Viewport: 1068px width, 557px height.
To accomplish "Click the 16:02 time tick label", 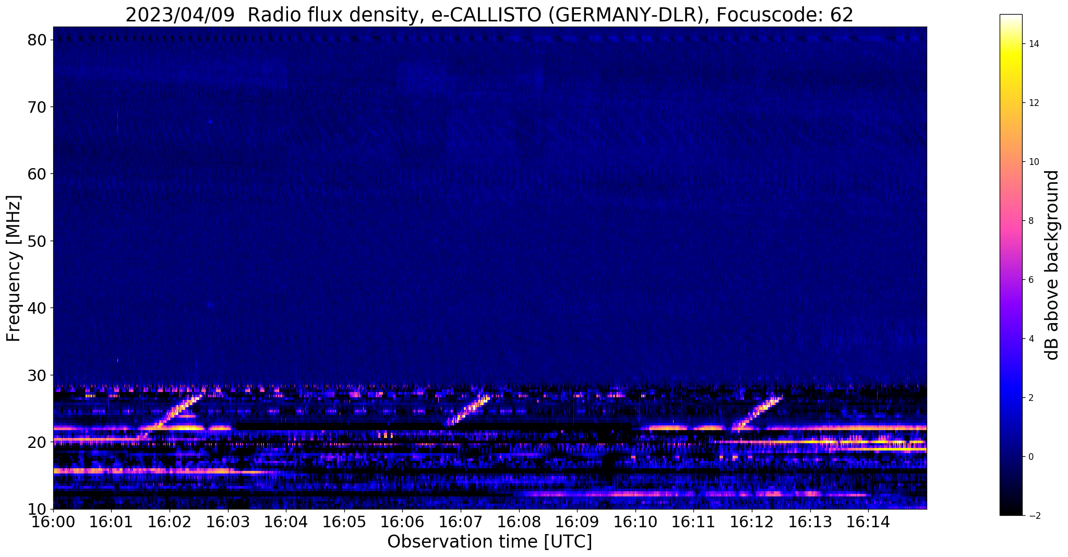I will 170,521.
